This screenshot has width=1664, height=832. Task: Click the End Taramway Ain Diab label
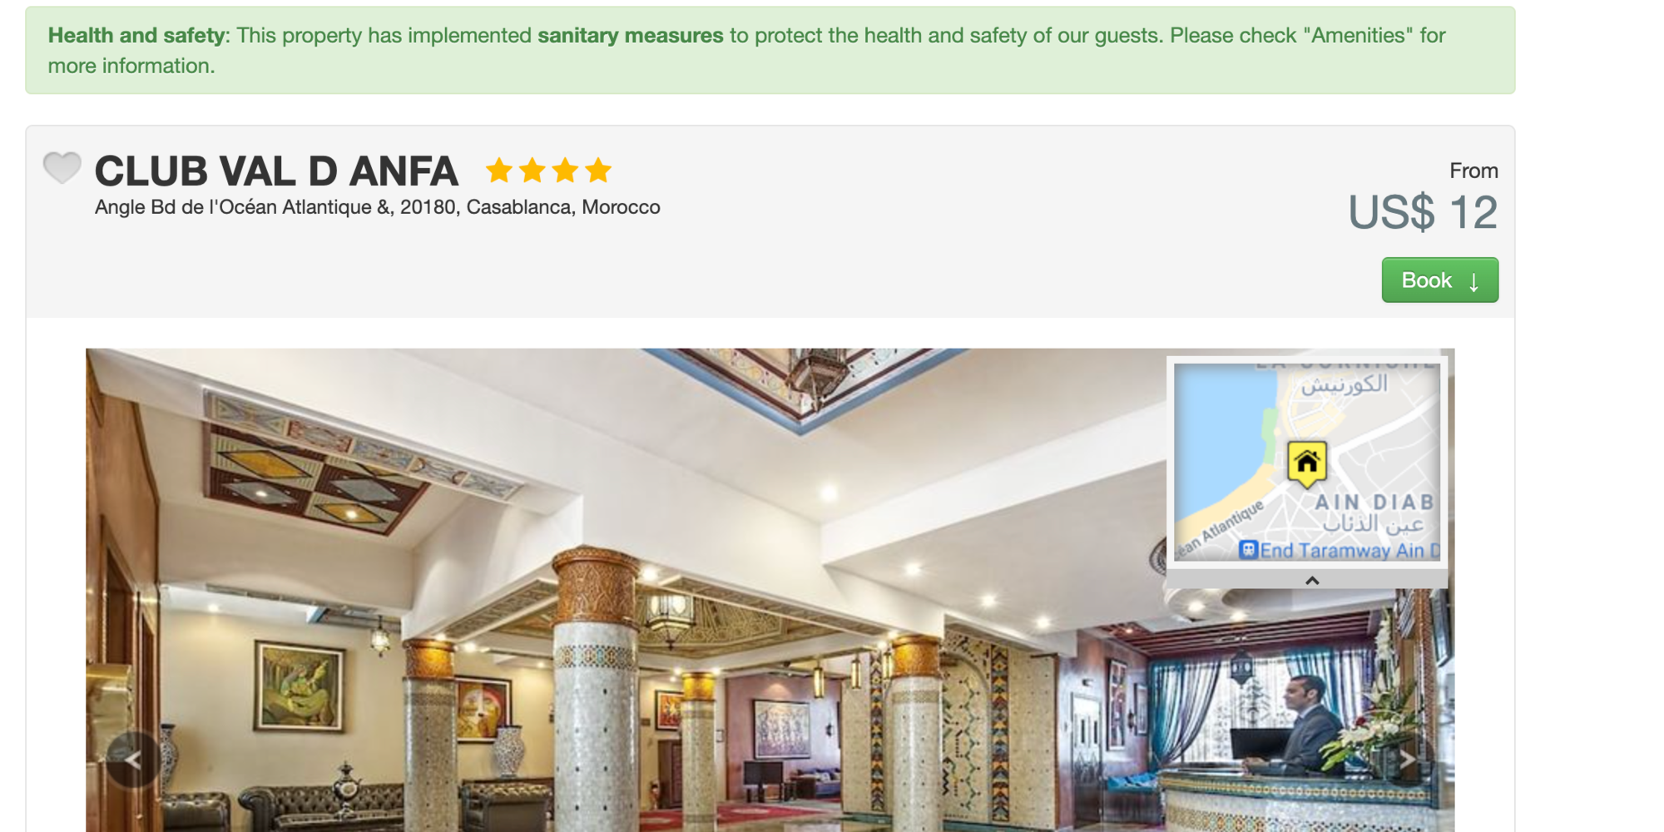1350,551
